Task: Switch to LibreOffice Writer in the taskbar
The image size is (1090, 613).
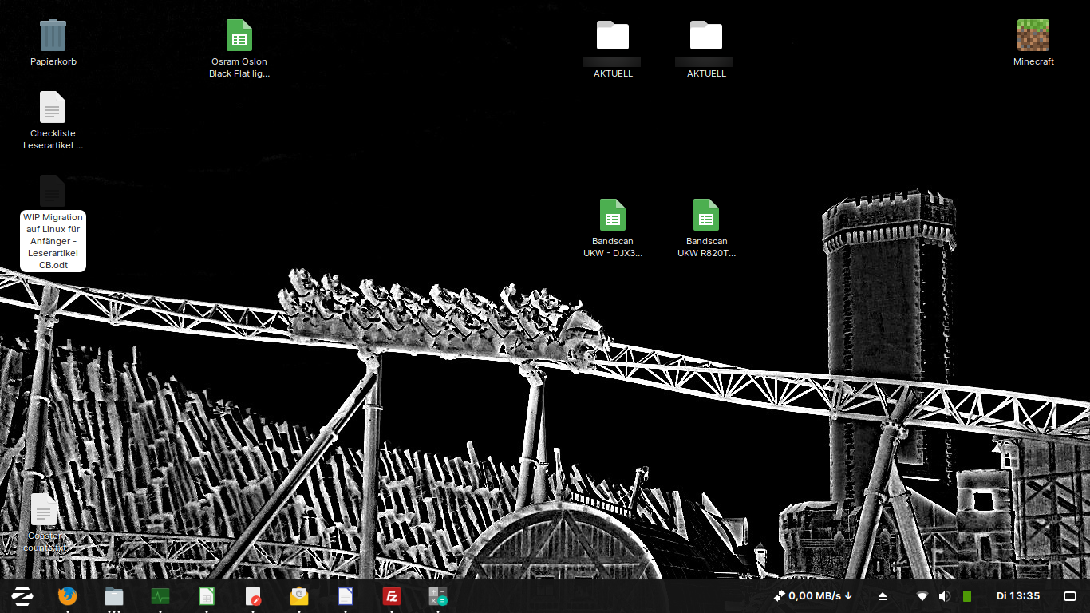Action: pos(346,596)
